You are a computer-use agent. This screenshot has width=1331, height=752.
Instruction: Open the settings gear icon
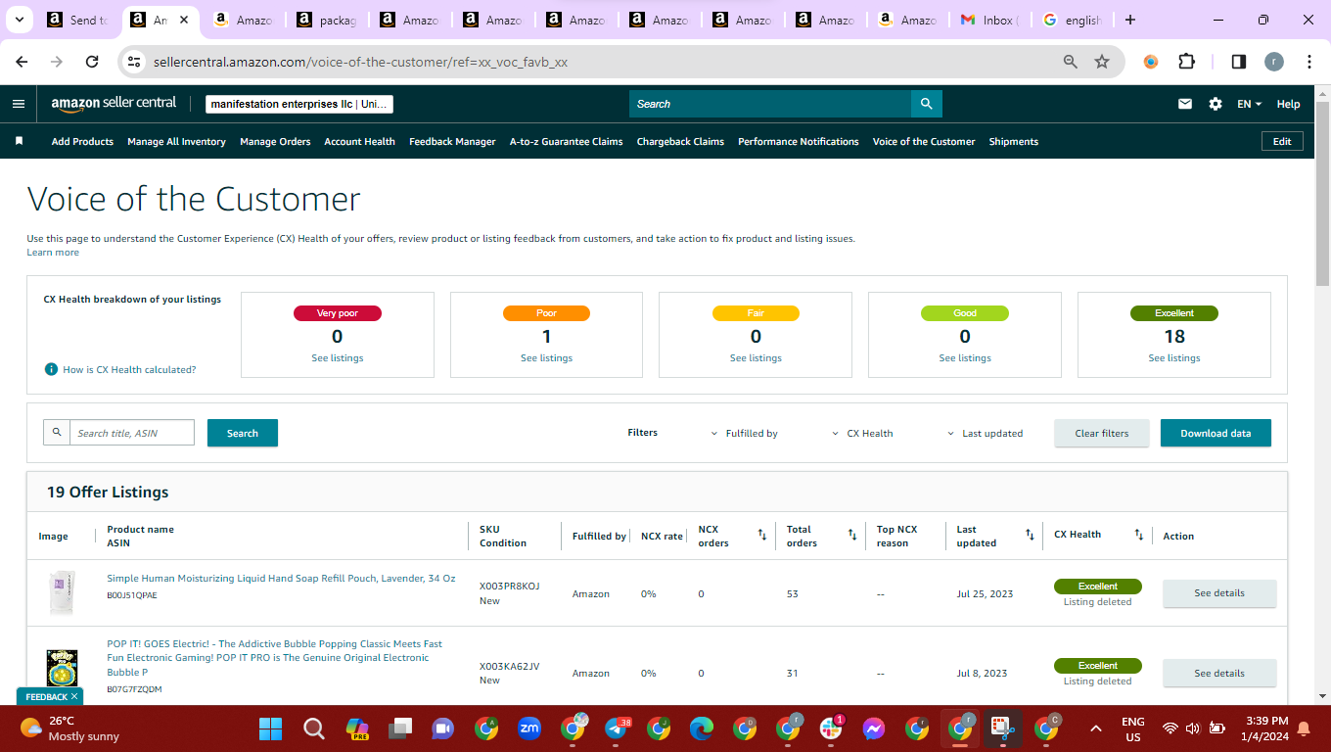click(x=1216, y=104)
